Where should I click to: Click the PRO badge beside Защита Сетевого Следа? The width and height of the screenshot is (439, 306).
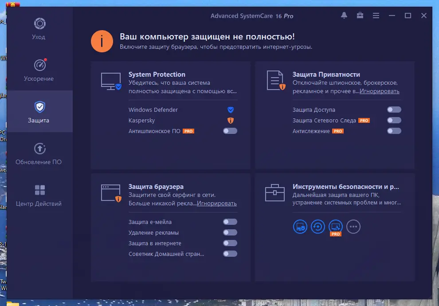(x=364, y=120)
